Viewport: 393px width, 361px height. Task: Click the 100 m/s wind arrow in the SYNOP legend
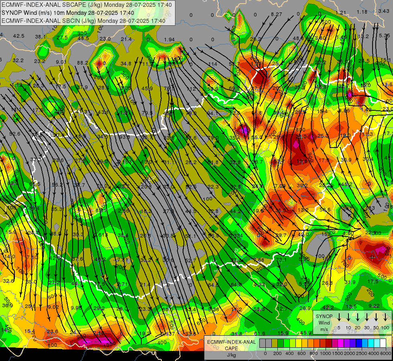[385, 317]
